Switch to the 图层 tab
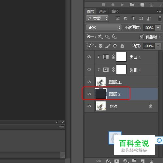Image resolution: width=163 pixels, height=163 pixels. click(x=91, y=11)
